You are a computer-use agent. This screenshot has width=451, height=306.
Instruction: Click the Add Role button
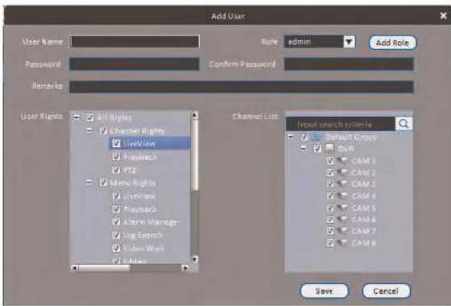point(392,43)
